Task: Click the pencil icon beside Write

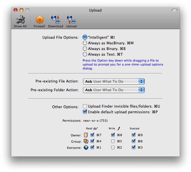Action: point(119,129)
